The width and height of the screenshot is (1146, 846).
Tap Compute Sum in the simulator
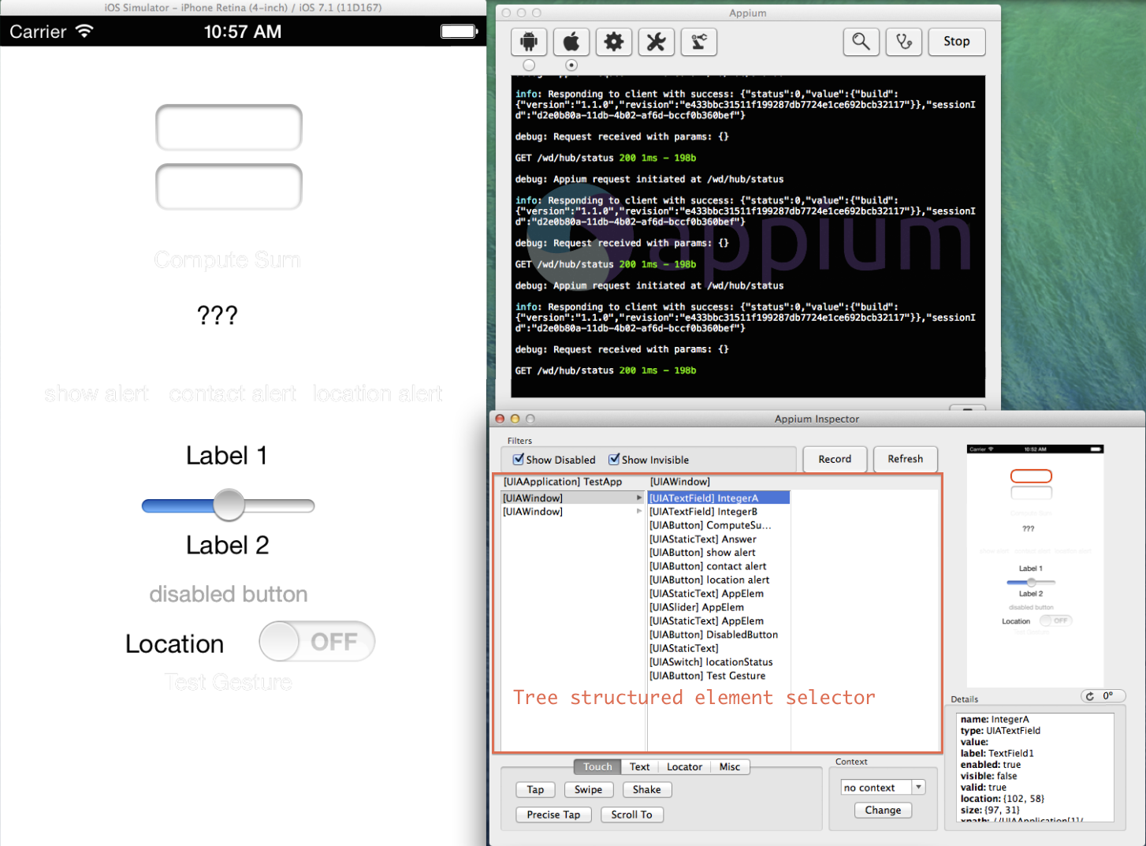[x=227, y=259]
